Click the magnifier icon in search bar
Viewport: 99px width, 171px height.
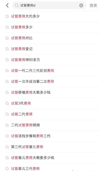[x=17, y=5]
